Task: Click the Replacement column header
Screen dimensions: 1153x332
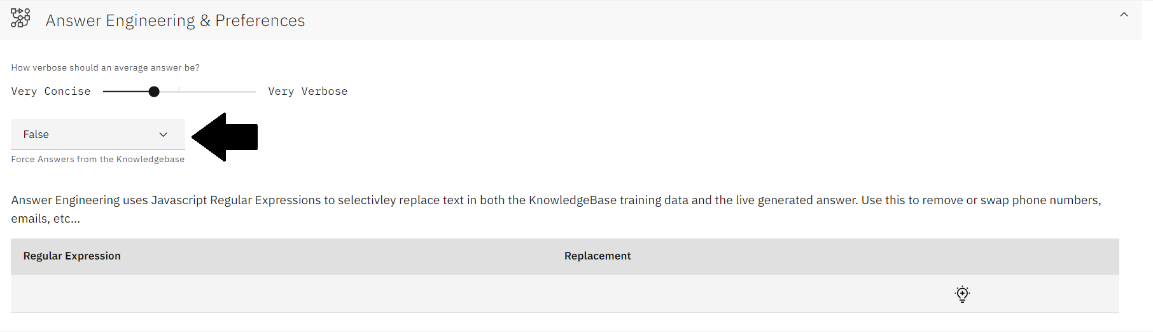Action: pos(597,256)
